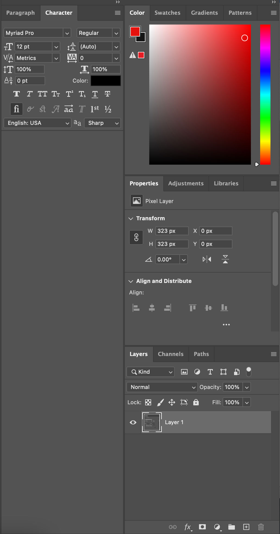Click the Fractions (½) icon
This screenshot has width=280, height=534.
(x=108, y=109)
